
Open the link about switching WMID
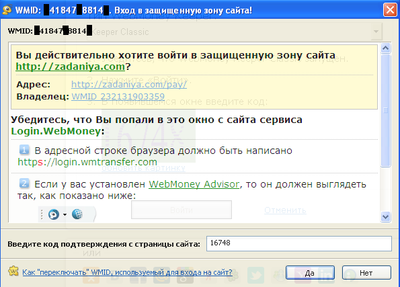(127, 272)
